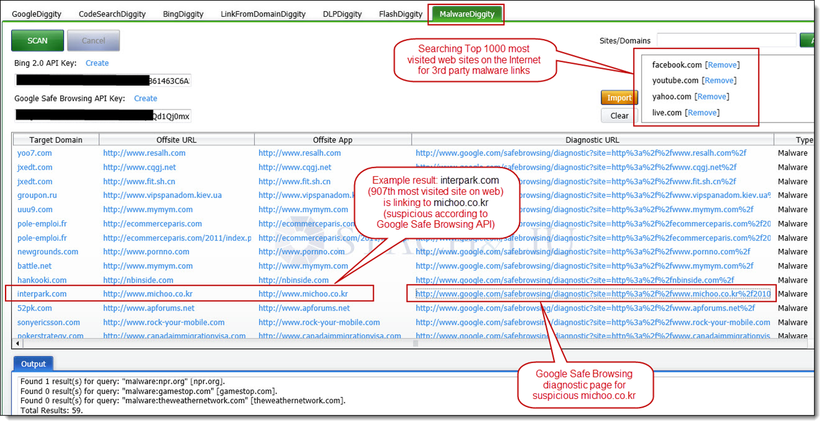The image size is (824, 425).
Task: Open Offsite URL http://www.cqgj.net link
Action: [x=140, y=168]
